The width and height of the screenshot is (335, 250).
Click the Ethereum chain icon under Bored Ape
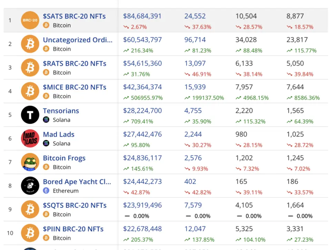point(46,191)
